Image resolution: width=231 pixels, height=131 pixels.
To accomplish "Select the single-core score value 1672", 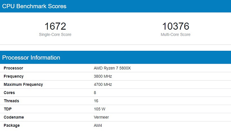I will [x=55, y=26].
